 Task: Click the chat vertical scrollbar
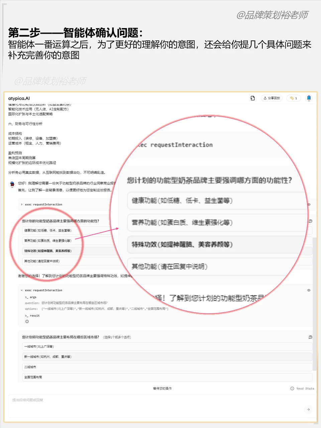(x=314, y=304)
